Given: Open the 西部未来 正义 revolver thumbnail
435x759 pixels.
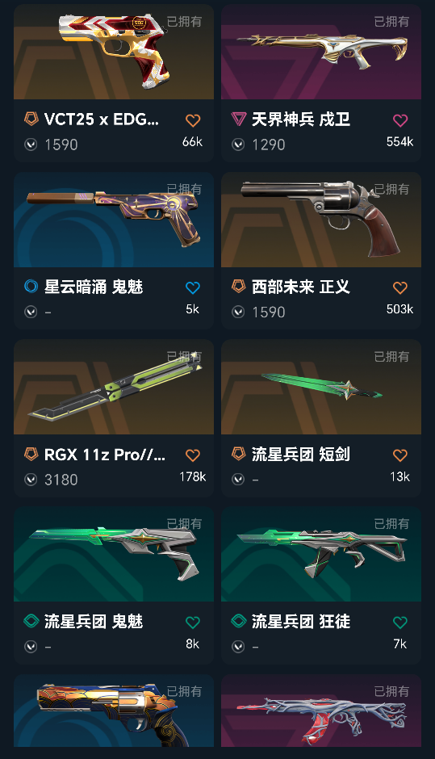Looking at the screenshot, I should (321, 220).
